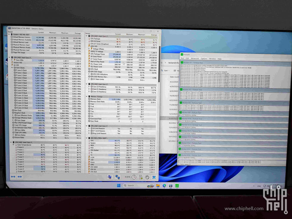Click the Vcore voltage lightning icon
Image resolution: width=292 pixels, height=219 pixels.
coord(89,162)
